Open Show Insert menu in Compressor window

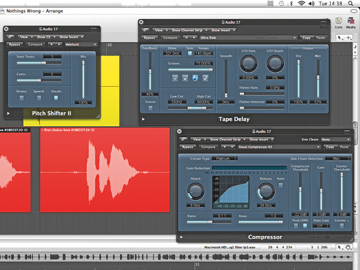[261, 139]
